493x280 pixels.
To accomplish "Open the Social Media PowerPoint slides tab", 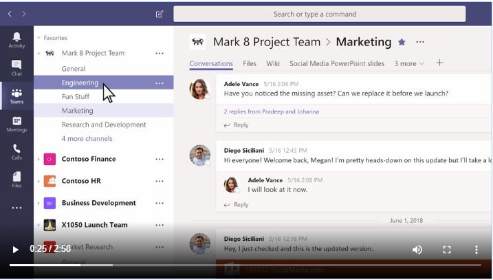I will pyautogui.click(x=337, y=63).
